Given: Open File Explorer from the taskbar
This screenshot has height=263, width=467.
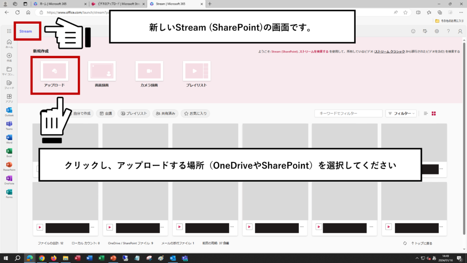Looking at the screenshot, I should coord(66,258).
